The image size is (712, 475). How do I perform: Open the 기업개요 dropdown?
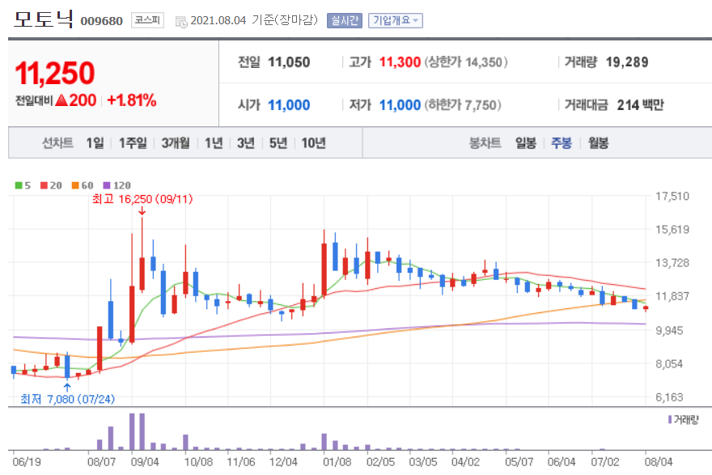coord(395,20)
